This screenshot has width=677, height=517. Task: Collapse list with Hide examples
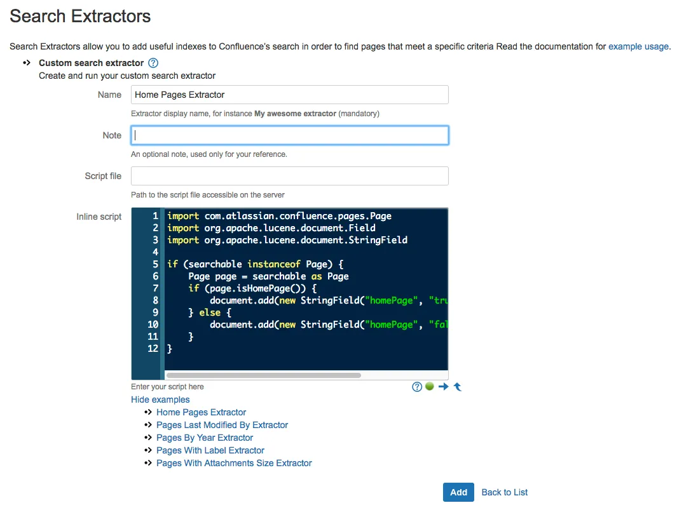160,399
